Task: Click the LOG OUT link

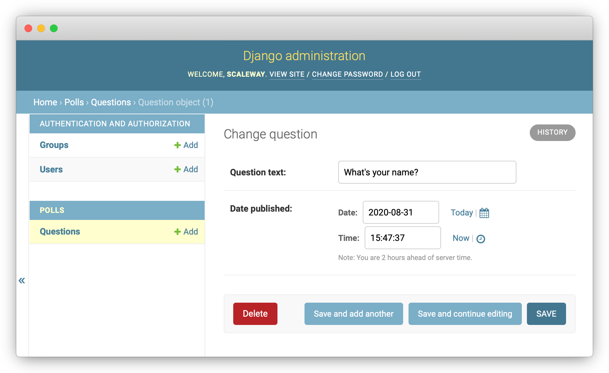Action: click(405, 74)
